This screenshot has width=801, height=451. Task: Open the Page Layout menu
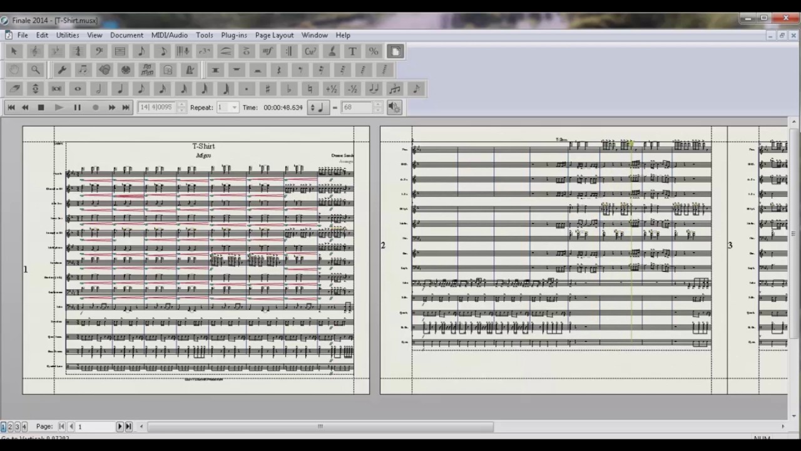coord(274,35)
